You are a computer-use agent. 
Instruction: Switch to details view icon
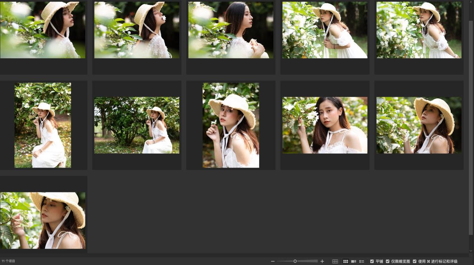[354, 261]
